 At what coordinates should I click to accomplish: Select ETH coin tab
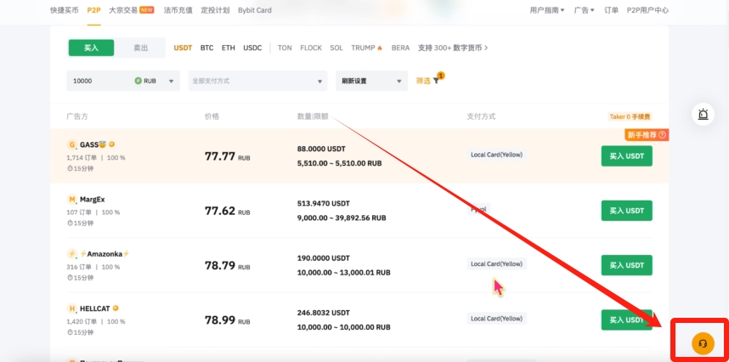(x=229, y=48)
